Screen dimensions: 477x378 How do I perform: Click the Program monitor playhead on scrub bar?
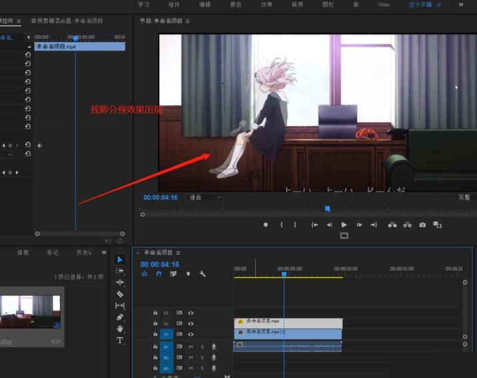[x=327, y=209]
